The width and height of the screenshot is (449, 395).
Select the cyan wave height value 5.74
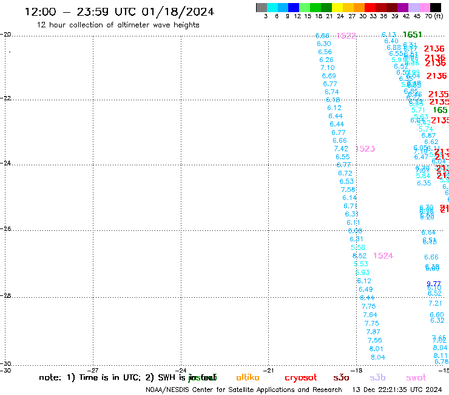pos(426,129)
